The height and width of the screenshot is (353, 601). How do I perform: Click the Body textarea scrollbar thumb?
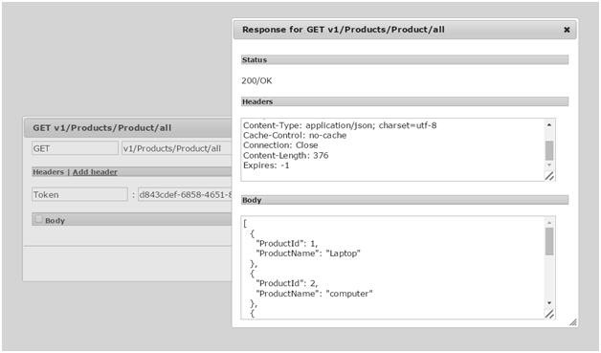click(549, 241)
